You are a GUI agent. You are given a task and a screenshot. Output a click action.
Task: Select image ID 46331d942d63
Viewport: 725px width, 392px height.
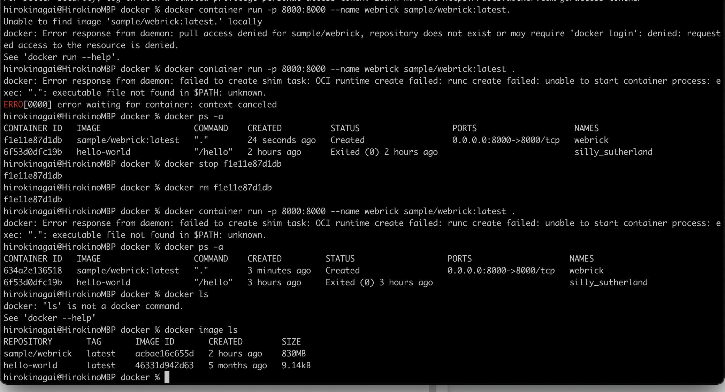click(x=165, y=365)
